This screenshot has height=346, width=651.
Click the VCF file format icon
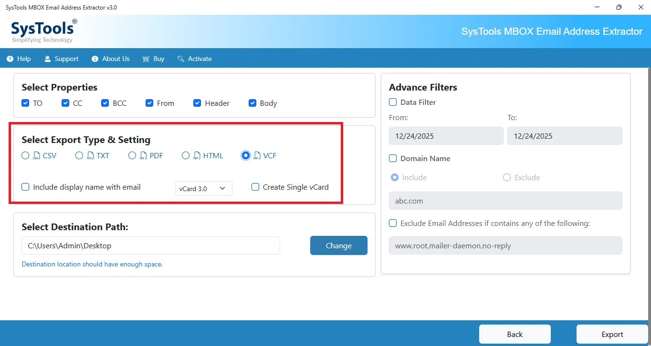click(257, 155)
